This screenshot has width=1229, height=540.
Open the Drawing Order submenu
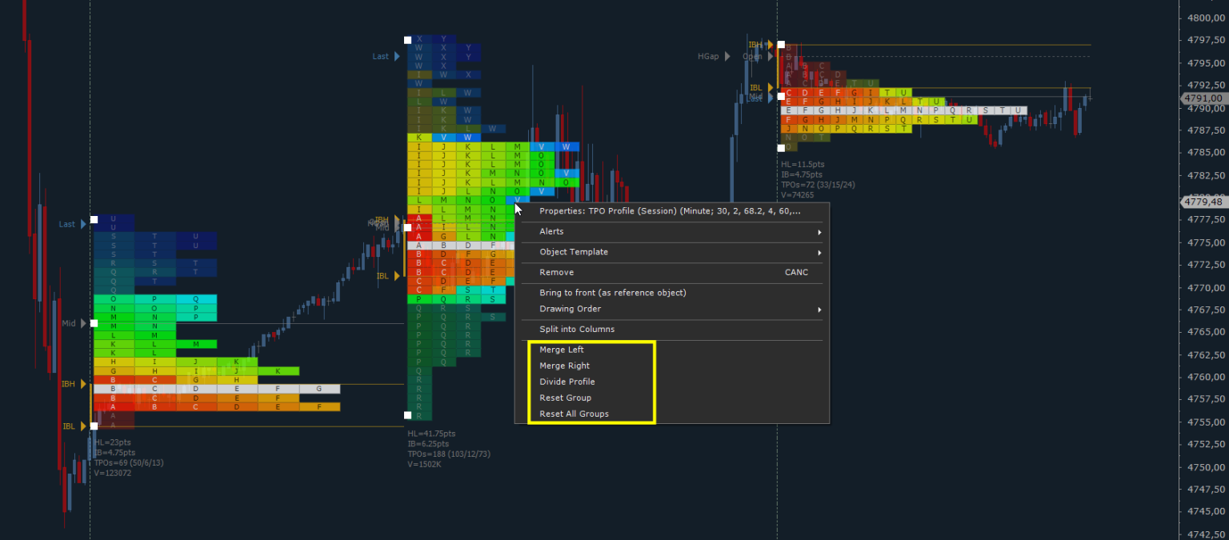pos(672,309)
